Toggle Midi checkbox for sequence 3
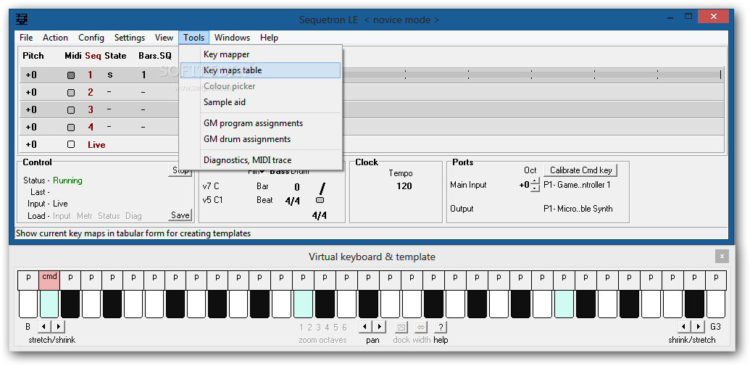 coord(71,110)
